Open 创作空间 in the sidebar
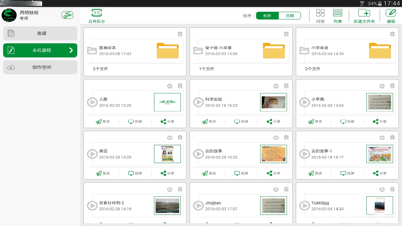402x226 pixels. tap(40, 67)
